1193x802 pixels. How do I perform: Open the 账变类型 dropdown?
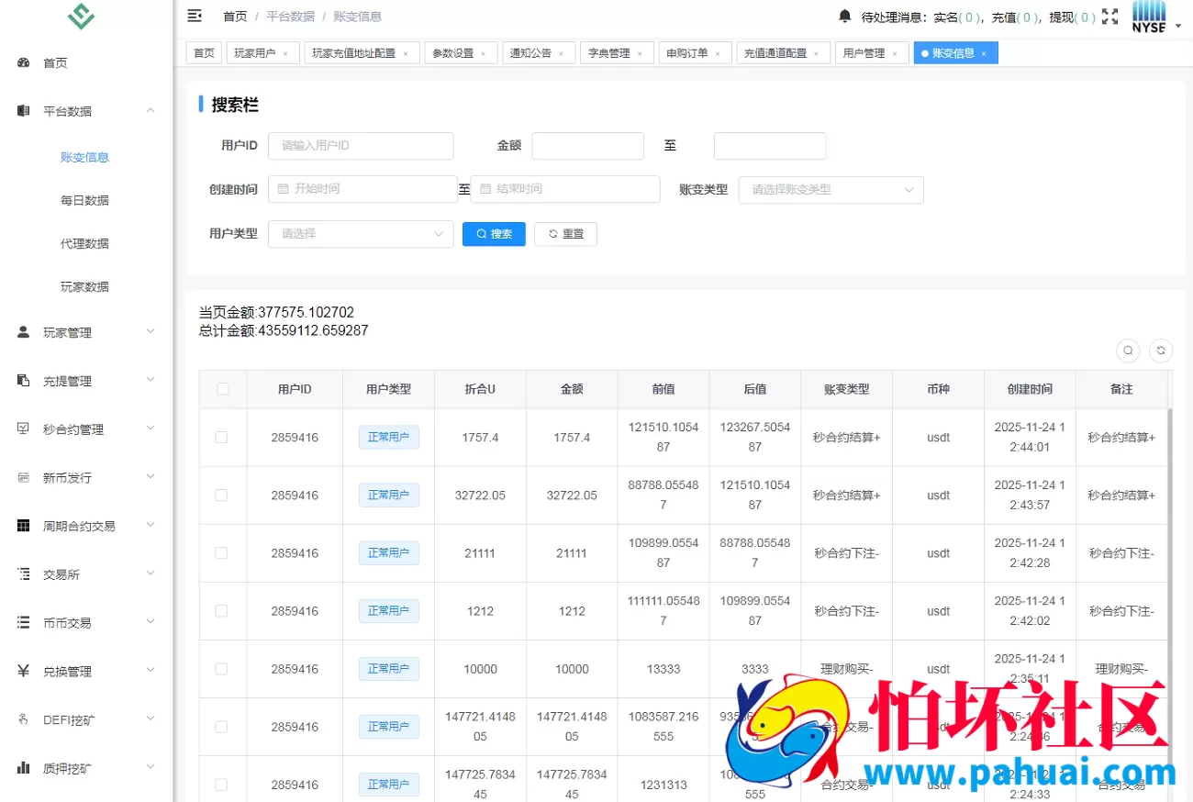831,190
